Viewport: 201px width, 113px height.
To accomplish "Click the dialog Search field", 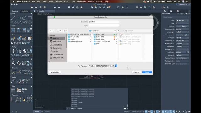I will 138,31.
